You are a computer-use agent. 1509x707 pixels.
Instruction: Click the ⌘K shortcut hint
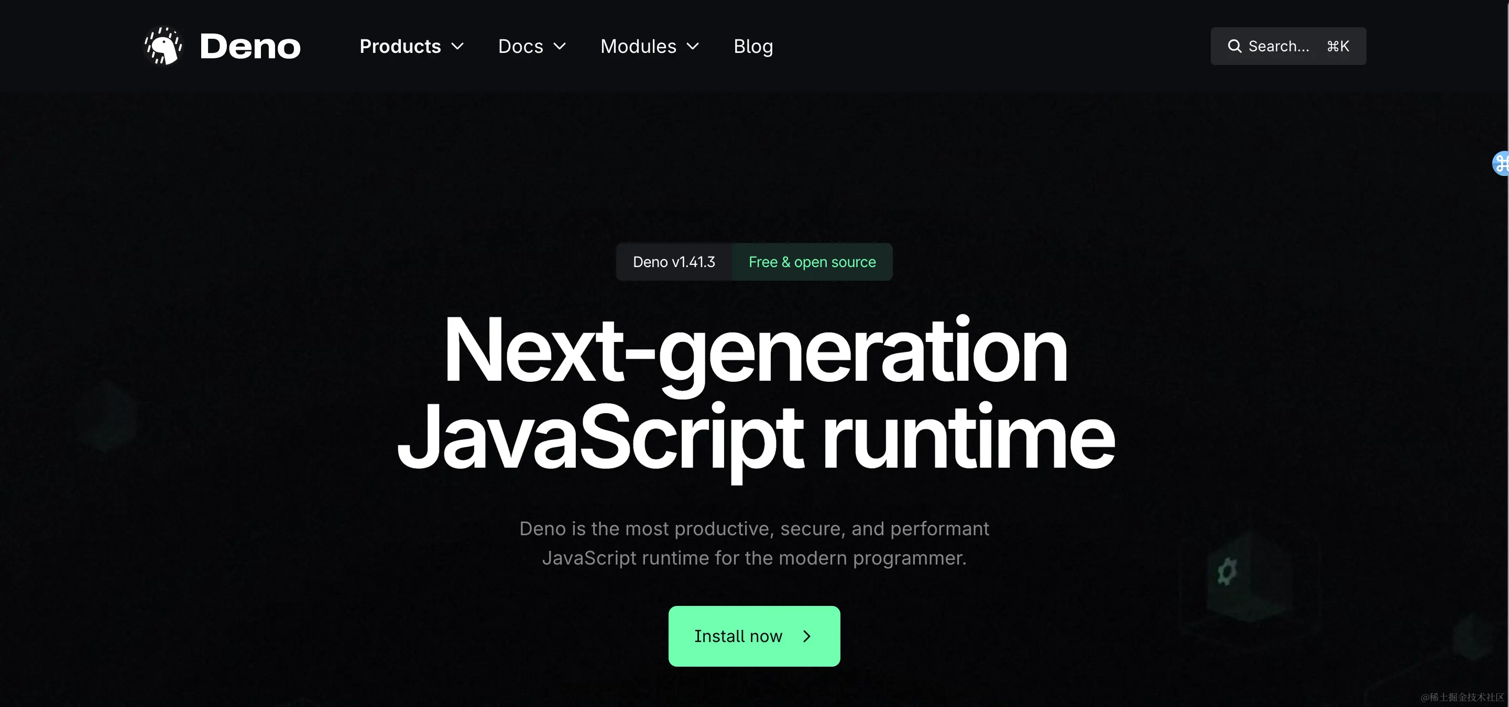1338,46
